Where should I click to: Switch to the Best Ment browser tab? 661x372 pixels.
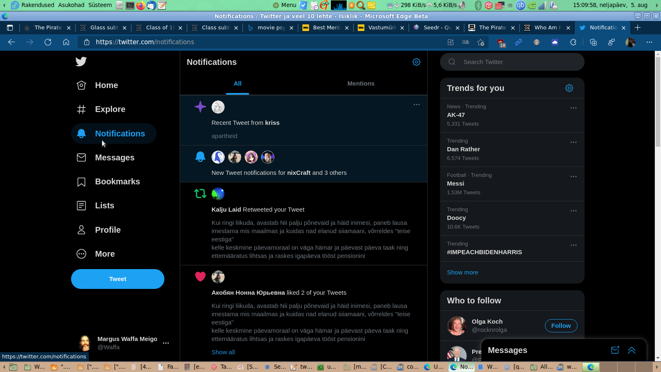(326, 28)
